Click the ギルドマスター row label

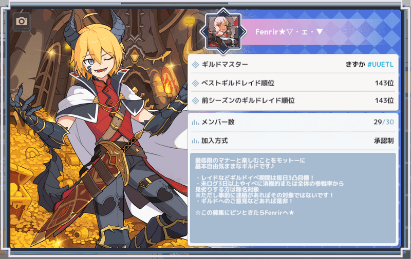[x=225, y=64]
